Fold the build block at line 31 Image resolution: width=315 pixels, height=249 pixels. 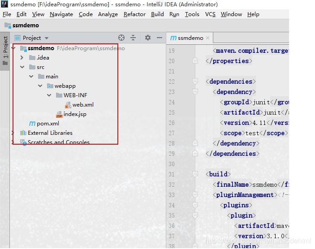point(195,174)
